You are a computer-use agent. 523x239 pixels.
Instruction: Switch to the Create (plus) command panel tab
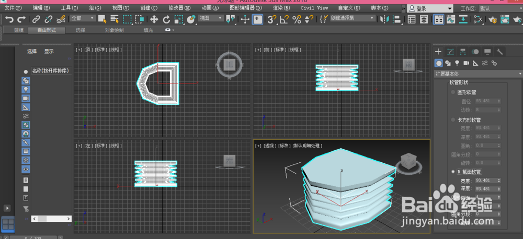point(438,52)
